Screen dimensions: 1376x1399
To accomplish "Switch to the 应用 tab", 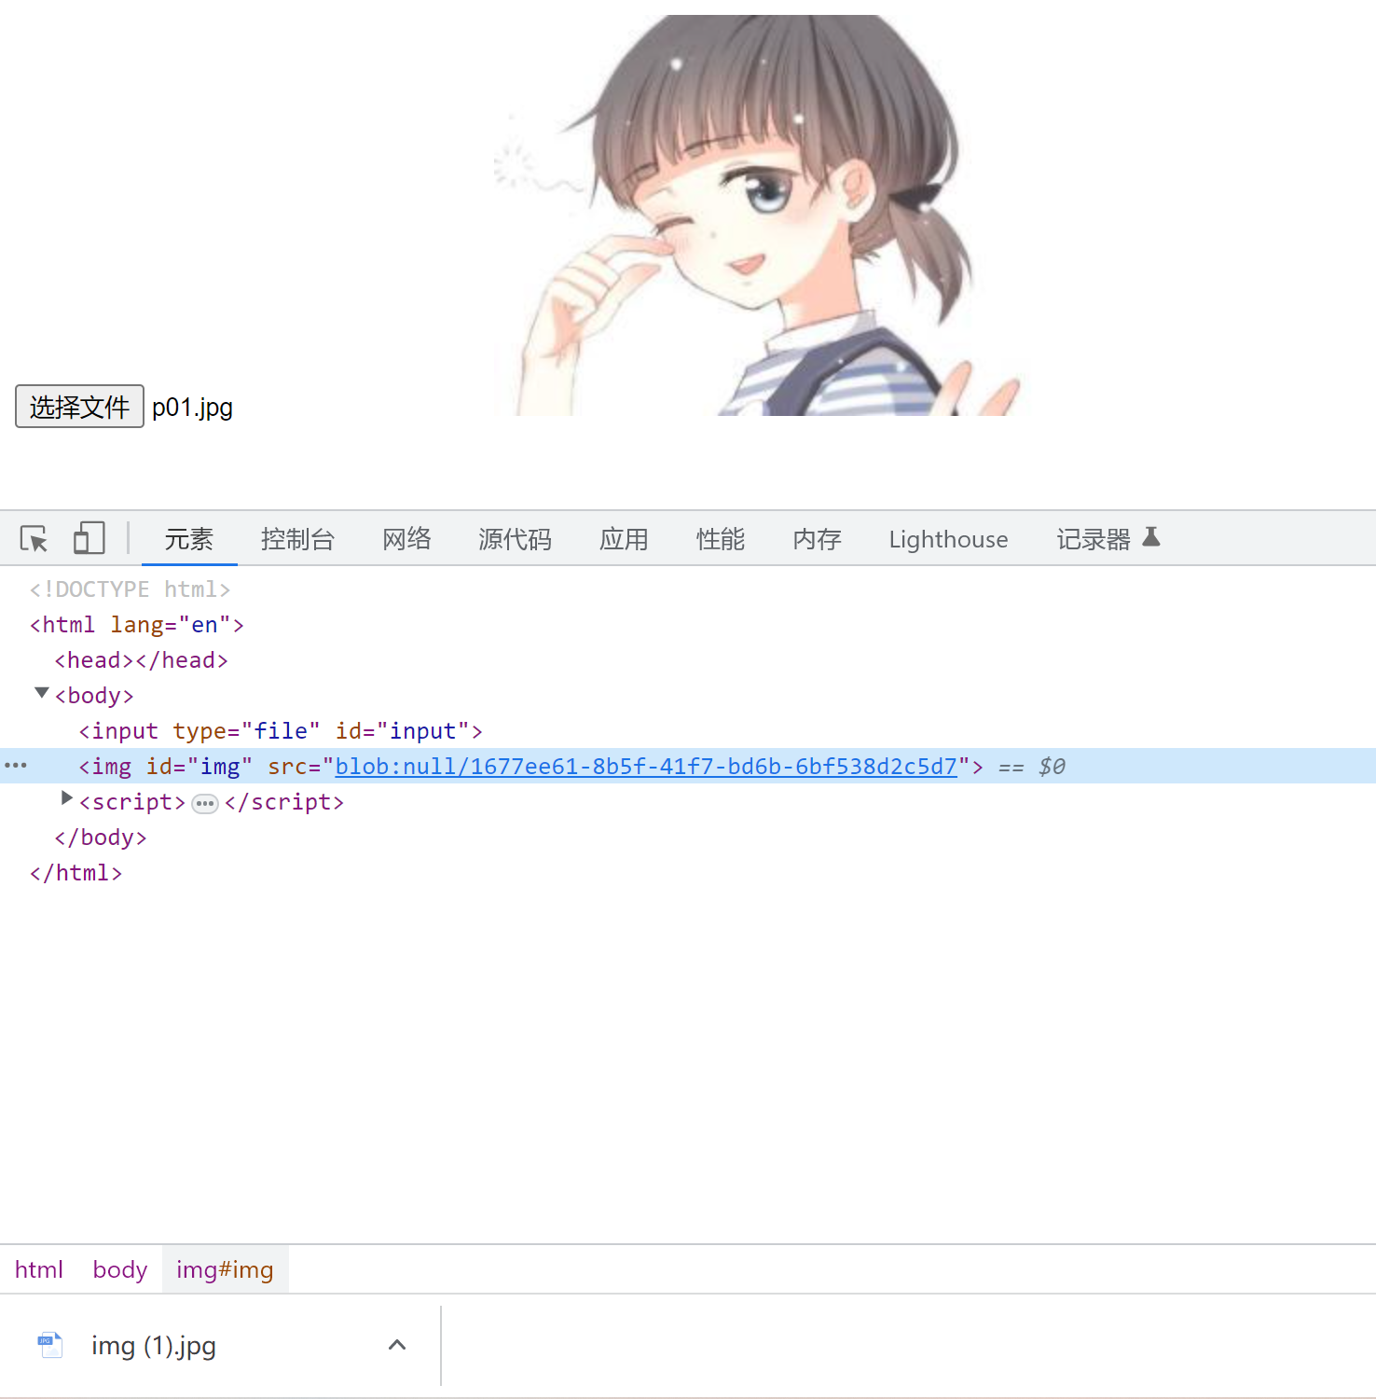I will [x=624, y=539].
